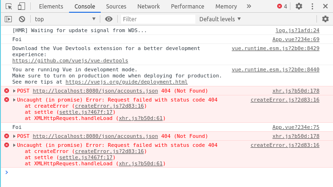
Task: Switch to the Elements tab
Action: [51, 6]
